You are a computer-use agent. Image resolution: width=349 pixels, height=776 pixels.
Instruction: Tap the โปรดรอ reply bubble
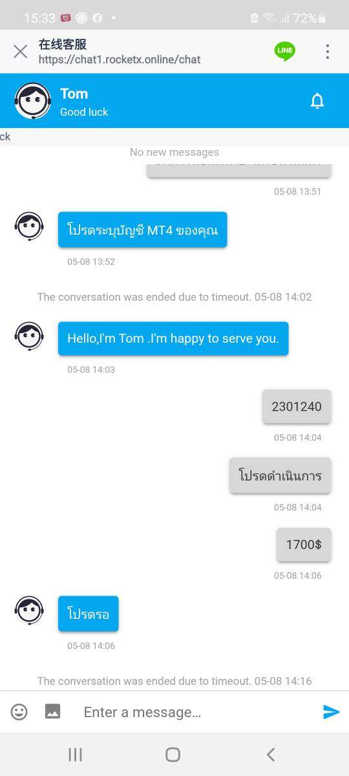click(x=89, y=614)
